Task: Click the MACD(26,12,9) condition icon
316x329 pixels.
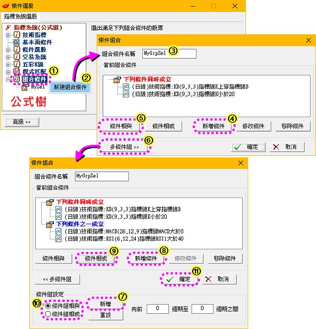Action: 59,231
